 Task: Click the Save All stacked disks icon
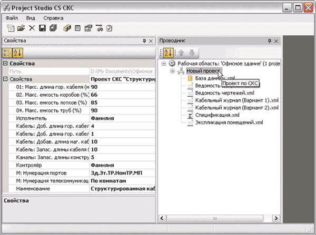point(53,28)
